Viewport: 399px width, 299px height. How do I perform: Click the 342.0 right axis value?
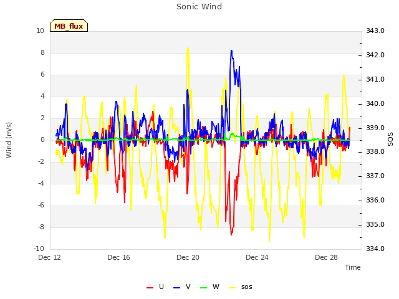tap(375, 55)
